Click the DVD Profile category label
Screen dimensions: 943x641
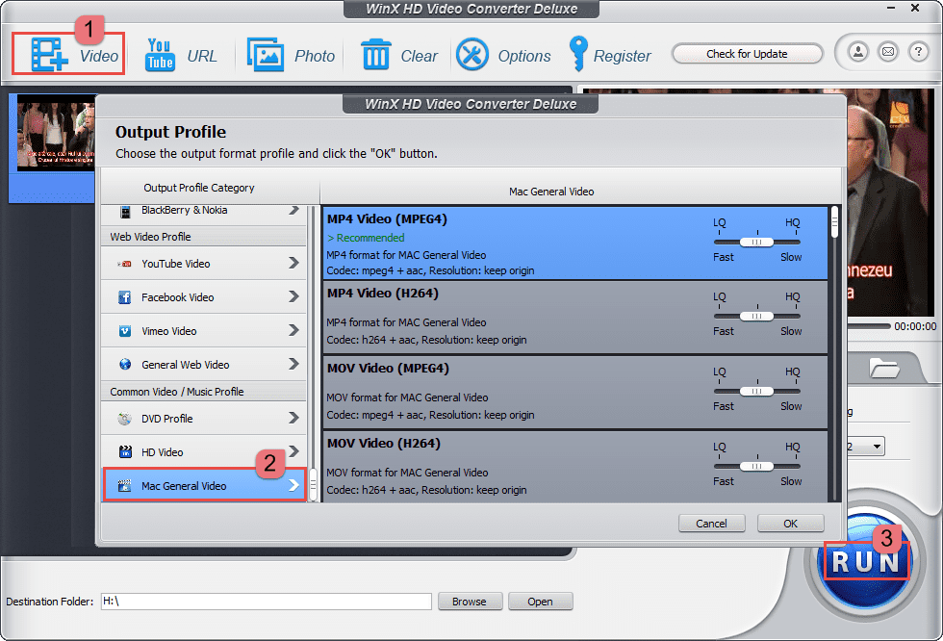click(x=167, y=419)
